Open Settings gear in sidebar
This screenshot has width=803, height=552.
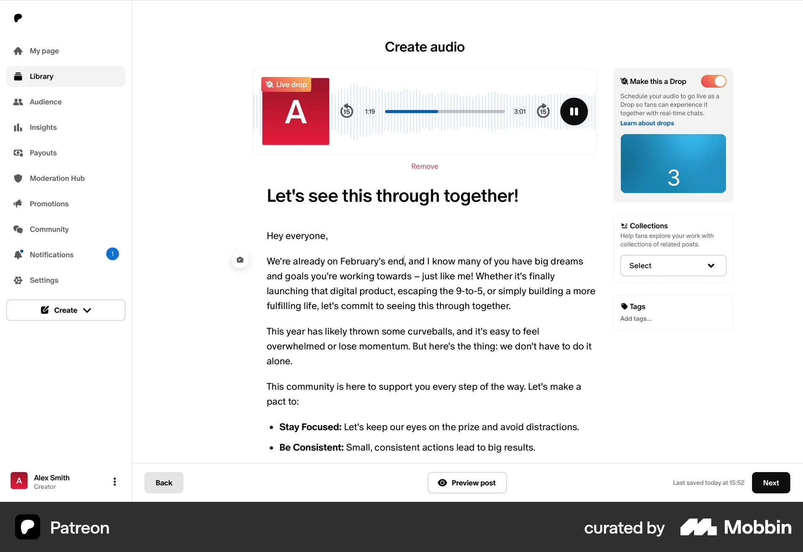pyautogui.click(x=44, y=280)
